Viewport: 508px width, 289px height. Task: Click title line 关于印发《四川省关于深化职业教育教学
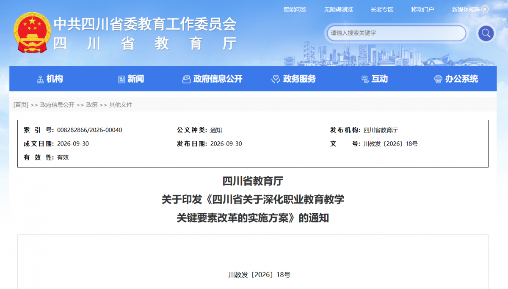click(253, 200)
